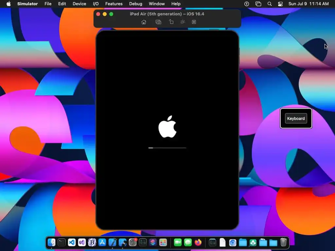Viewport: 335px width, 251px height.
Task: Click the overlapping windows menu bar icon
Action: (x=258, y=4)
